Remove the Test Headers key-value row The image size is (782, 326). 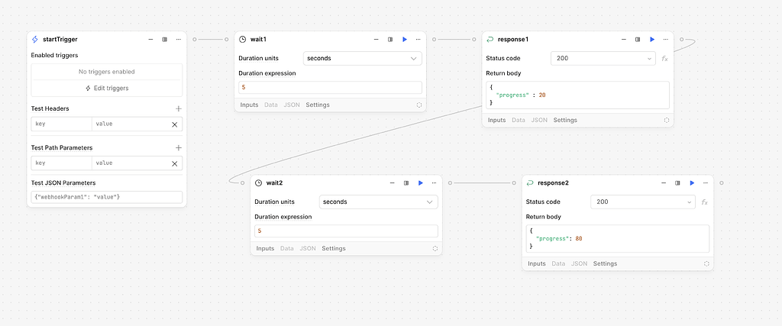(175, 124)
